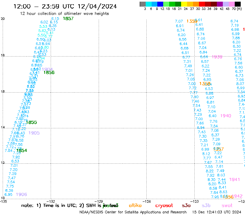Click the 'NOAA/NESDIS Center for Satellite Applications and Research' footer
The width and height of the screenshot is (245, 215).
133,212
